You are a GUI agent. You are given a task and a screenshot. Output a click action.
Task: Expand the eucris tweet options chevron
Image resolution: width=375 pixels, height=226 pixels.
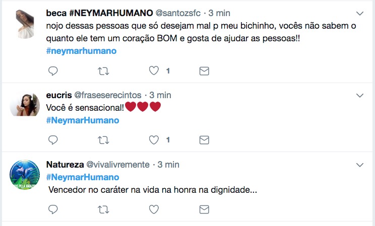point(360,95)
